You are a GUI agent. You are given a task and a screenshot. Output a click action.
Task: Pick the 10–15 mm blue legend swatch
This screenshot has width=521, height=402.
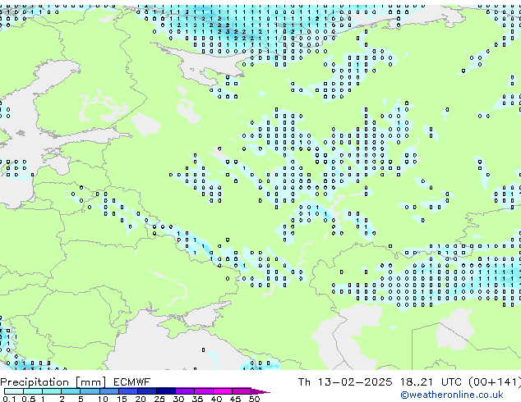(108, 391)
